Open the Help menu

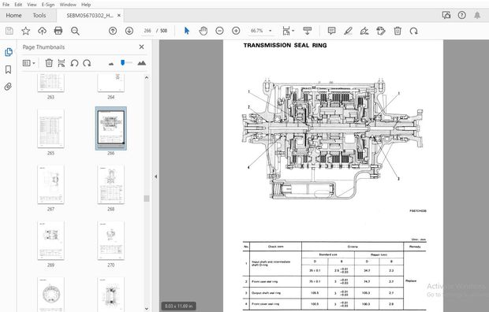pyautogui.click(x=86, y=5)
